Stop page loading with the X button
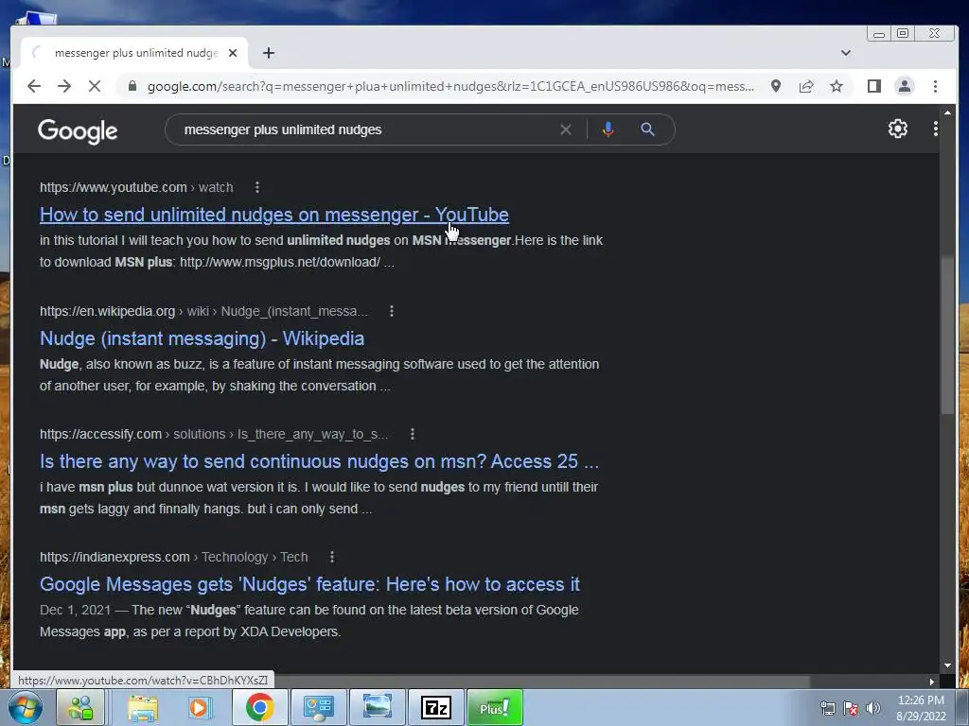Image resolution: width=969 pixels, height=726 pixels. 95,86
